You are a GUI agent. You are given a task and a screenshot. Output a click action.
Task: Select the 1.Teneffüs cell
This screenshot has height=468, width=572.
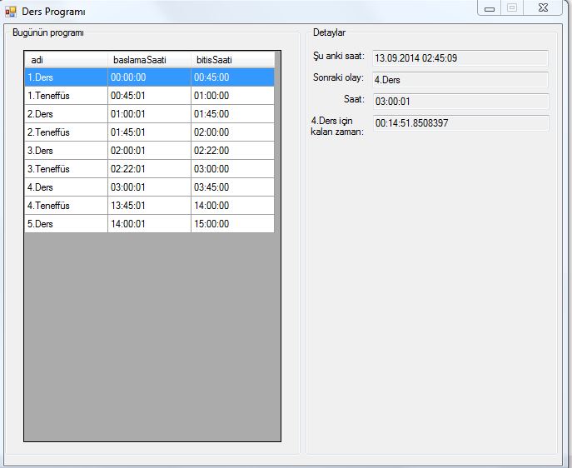pos(66,96)
